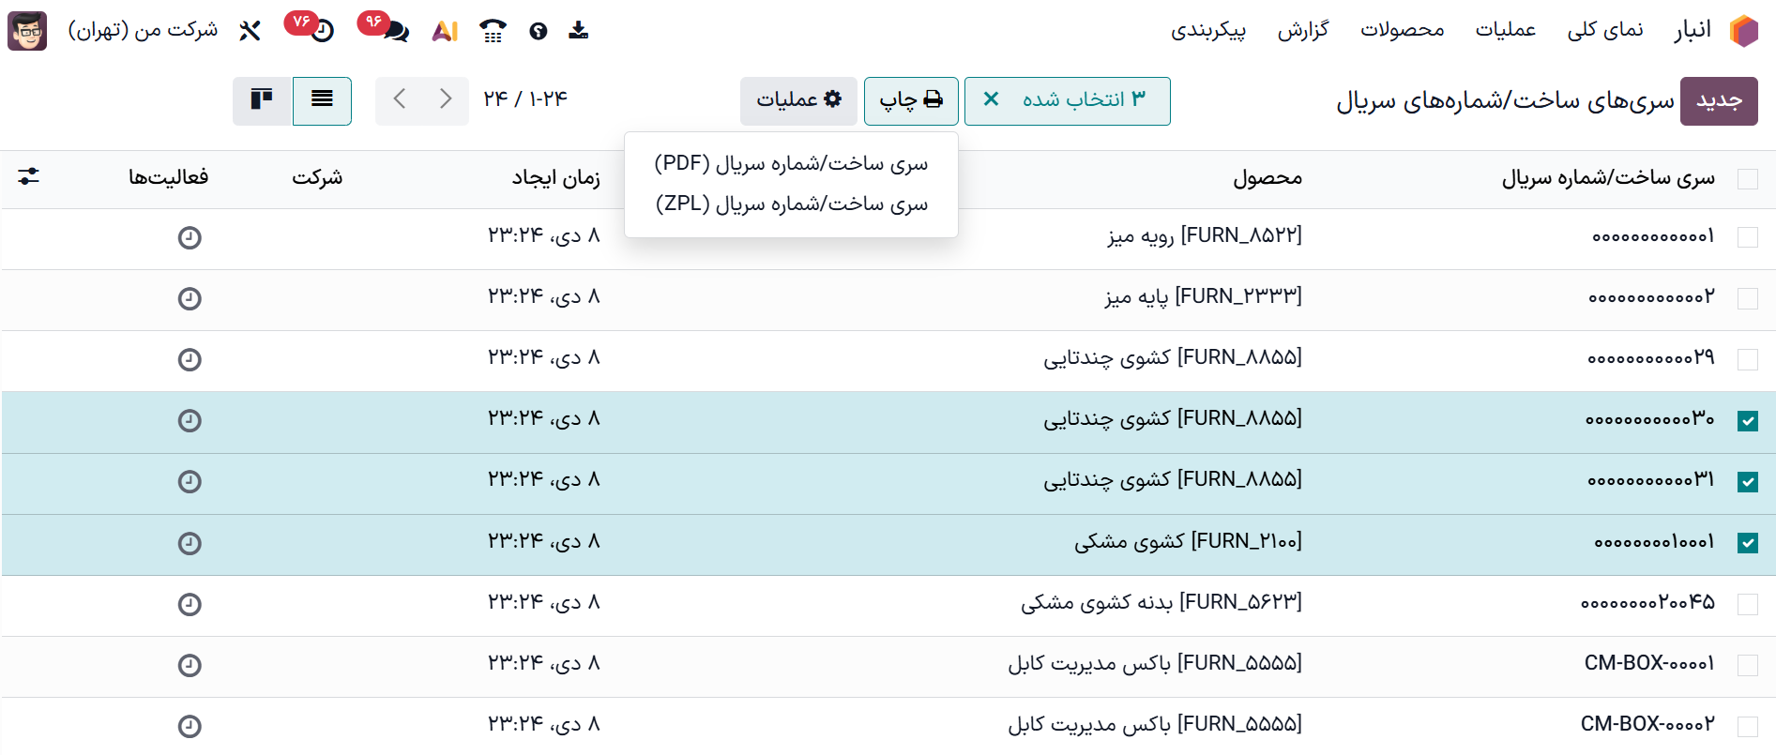Viewport: 1776px width, 755px height.
Task: Click the activity clock for CM-BOX-۰۰۰۰۲
Action: [x=190, y=726]
